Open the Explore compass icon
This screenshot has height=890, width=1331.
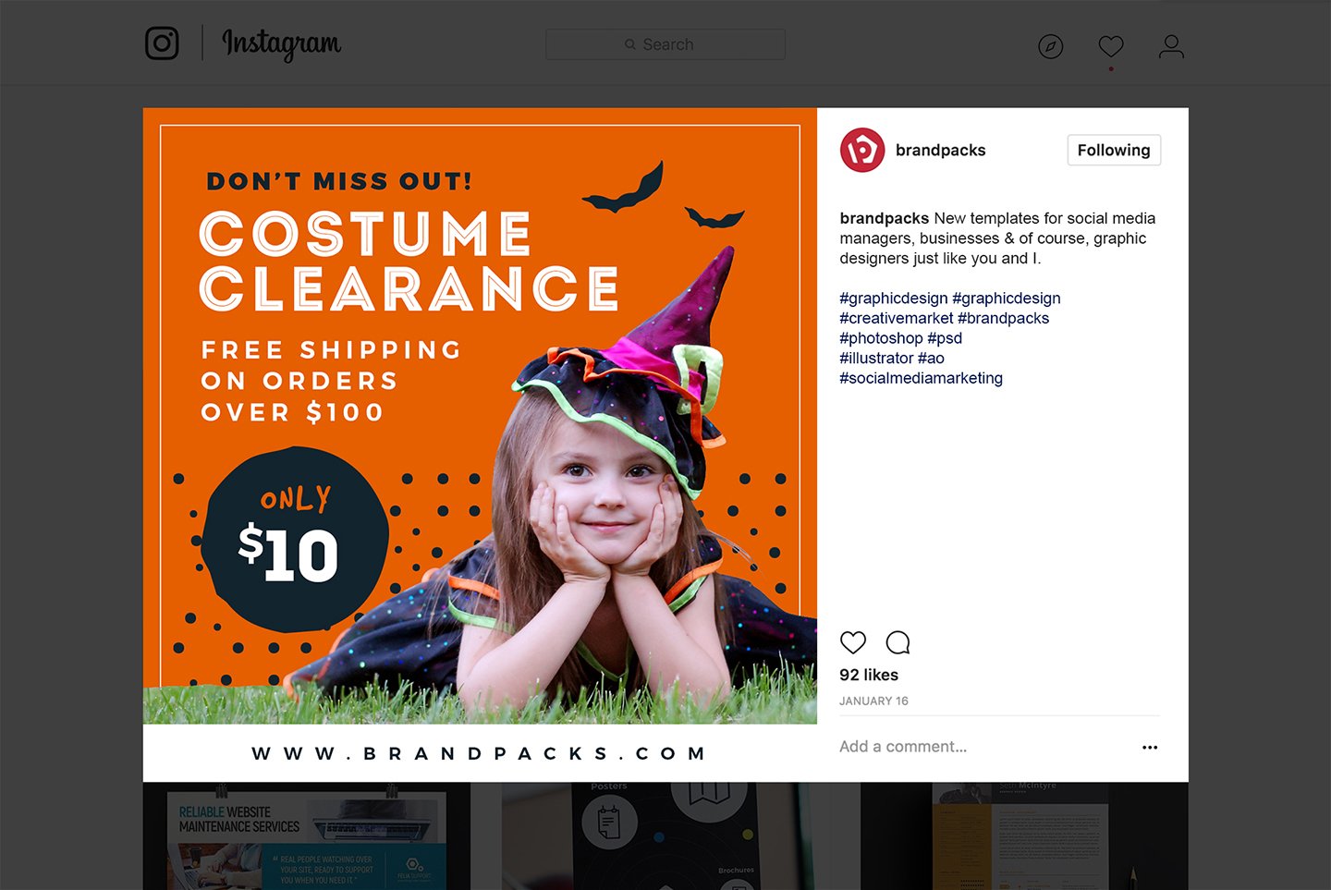pos(1051,46)
